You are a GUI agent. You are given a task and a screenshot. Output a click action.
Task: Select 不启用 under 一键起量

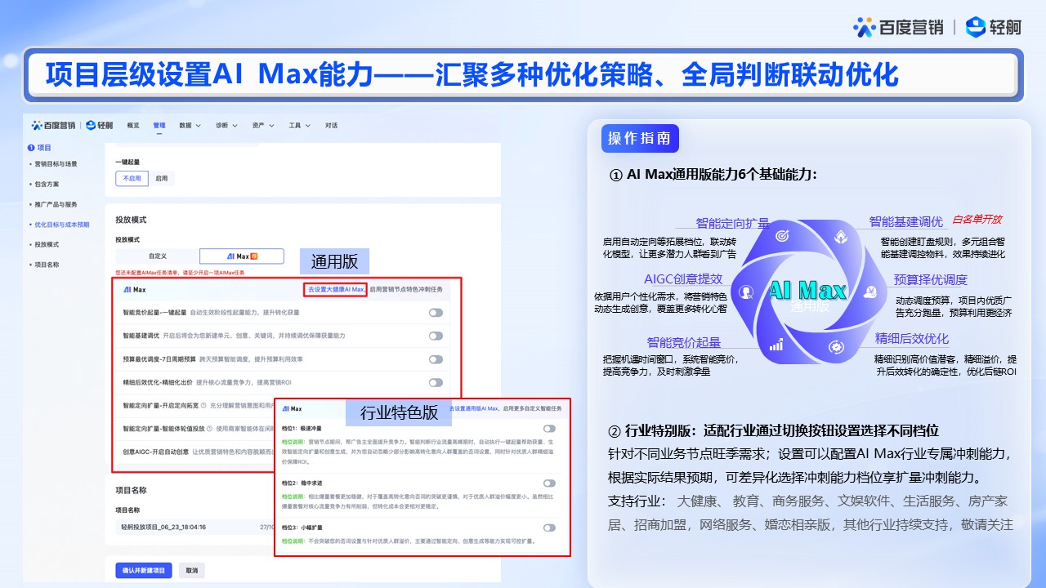click(x=132, y=178)
